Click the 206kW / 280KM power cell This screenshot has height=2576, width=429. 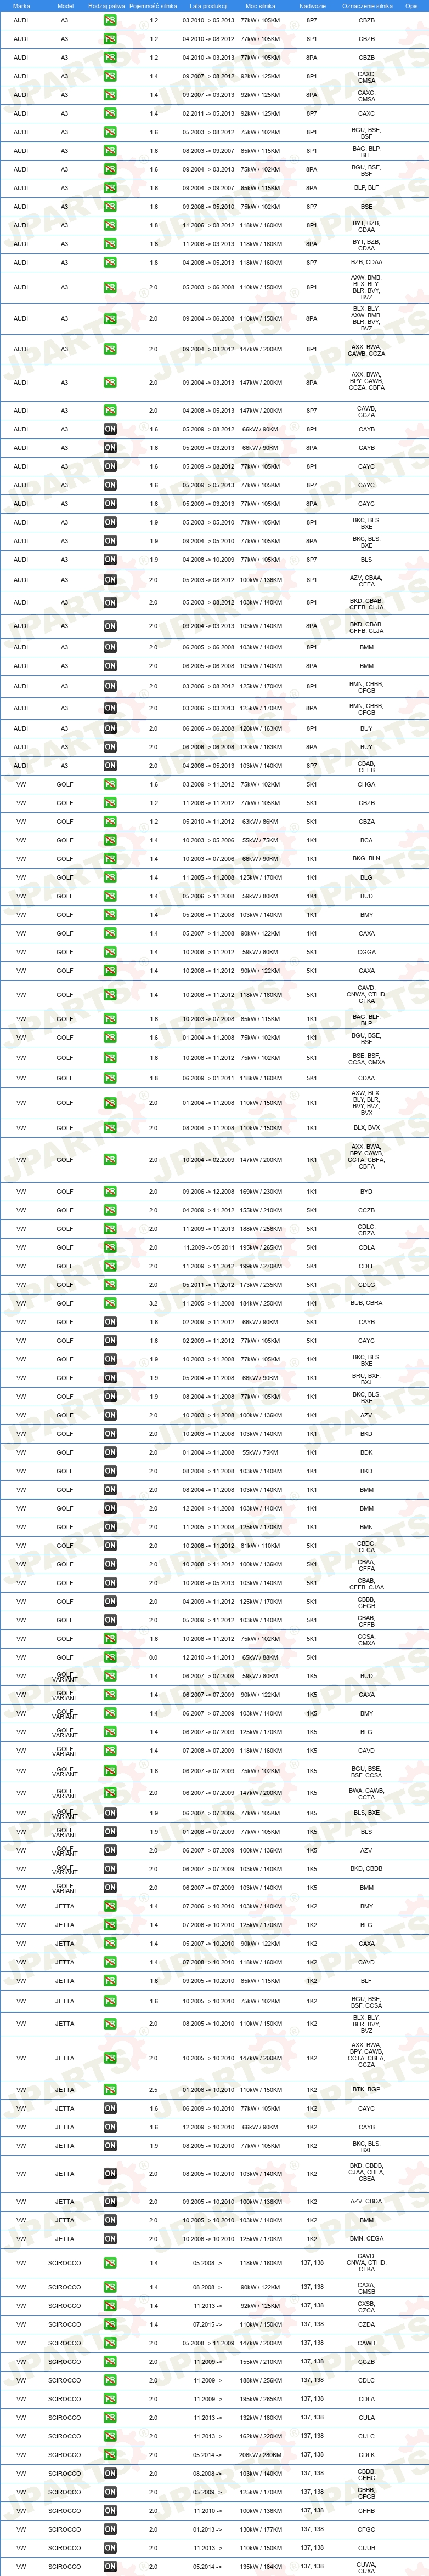pos(261,2455)
